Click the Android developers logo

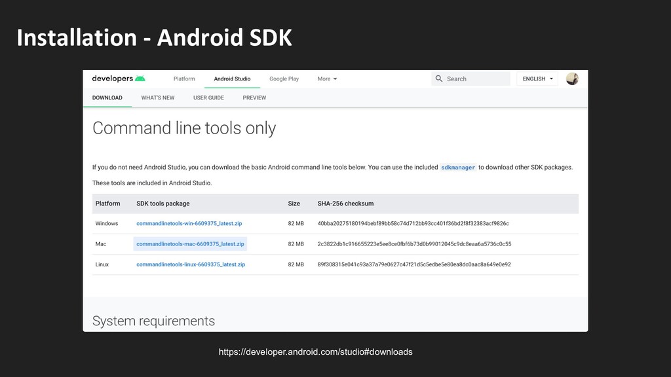pyautogui.click(x=119, y=79)
